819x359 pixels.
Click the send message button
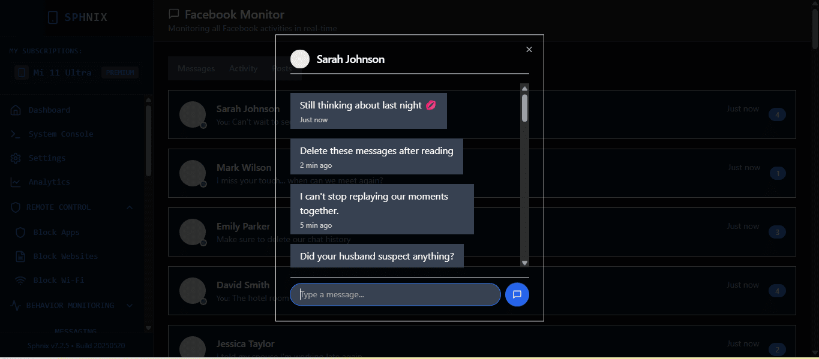click(x=517, y=294)
